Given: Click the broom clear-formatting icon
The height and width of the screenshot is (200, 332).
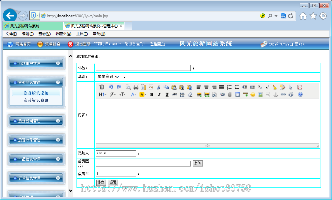Looking at the screenshot, I should tap(275, 87).
